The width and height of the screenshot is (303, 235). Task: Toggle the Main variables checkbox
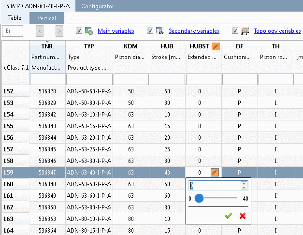pyautogui.click(x=79, y=31)
